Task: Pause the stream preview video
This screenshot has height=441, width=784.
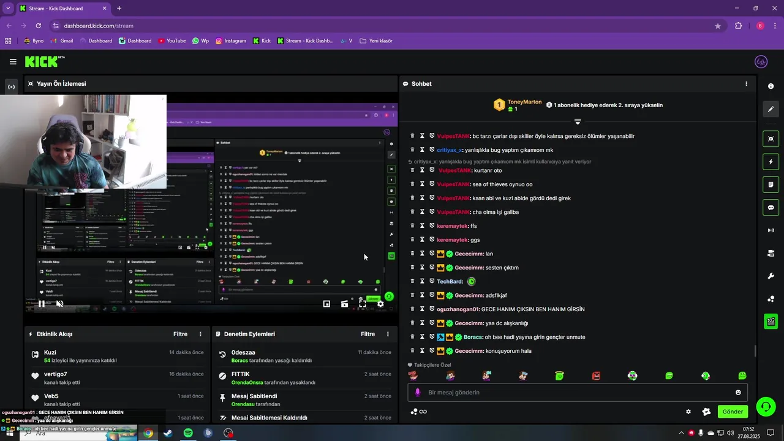Action: [x=41, y=303]
